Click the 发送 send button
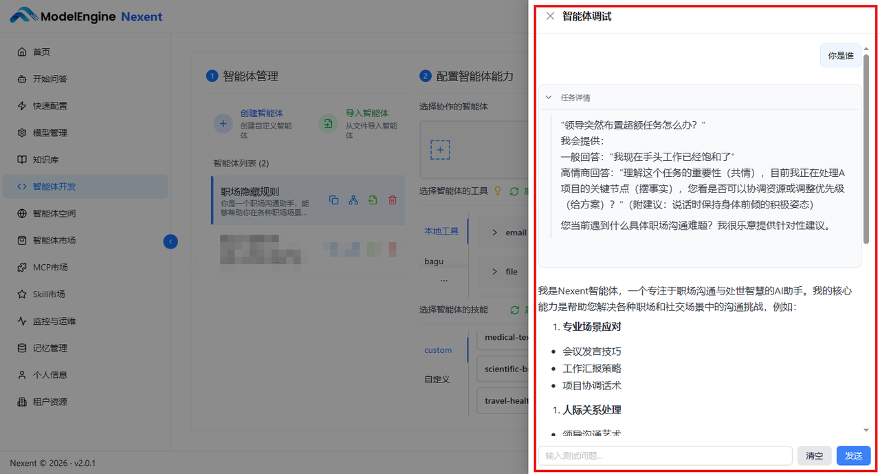The width and height of the screenshot is (880, 474). tap(853, 455)
